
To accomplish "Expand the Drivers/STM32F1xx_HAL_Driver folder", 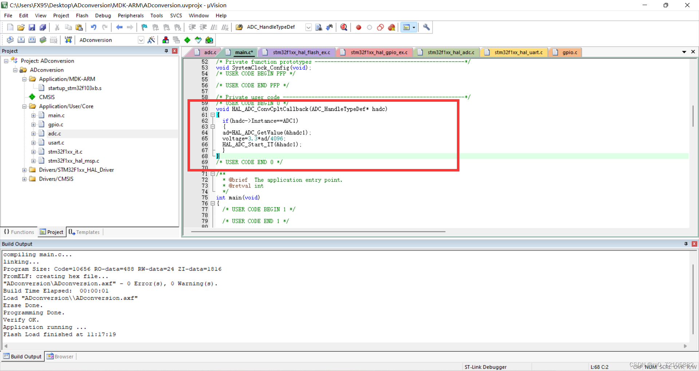I will tap(24, 170).
